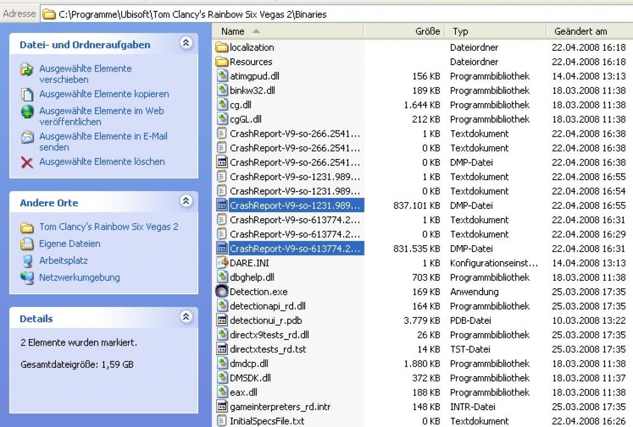Click Ausgewählte Elemente verschieben link
The image size is (633, 427).
[x=86, y=74]
